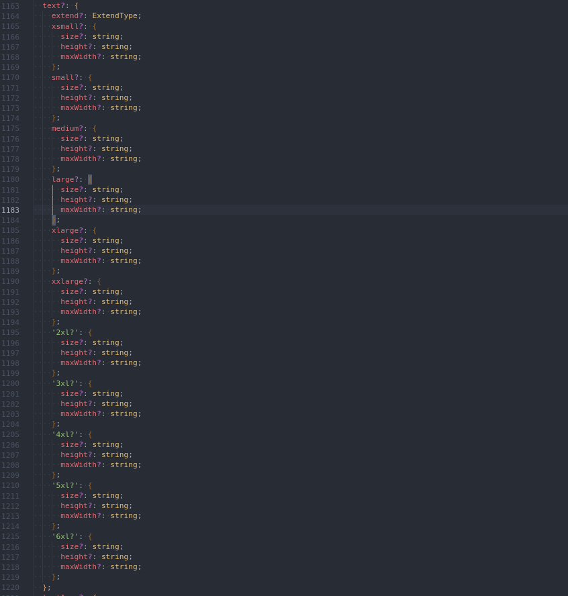The height and width of the screenshot is (596, 568).
Task: Click 'string' type on line 1218
Action: pyautogui.click(x=124, y=566)
